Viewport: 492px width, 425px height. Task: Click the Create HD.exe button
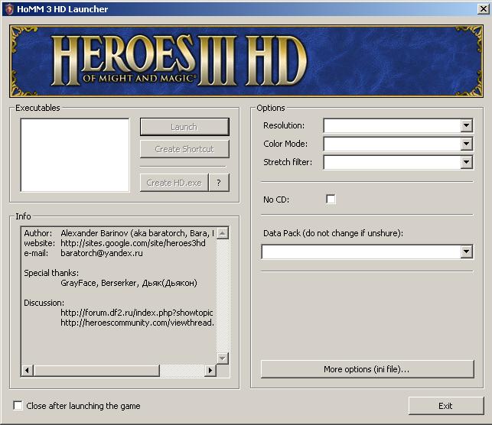174,183
